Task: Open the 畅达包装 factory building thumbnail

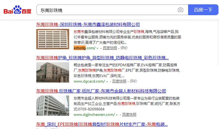Action: (x=53, y=72)
